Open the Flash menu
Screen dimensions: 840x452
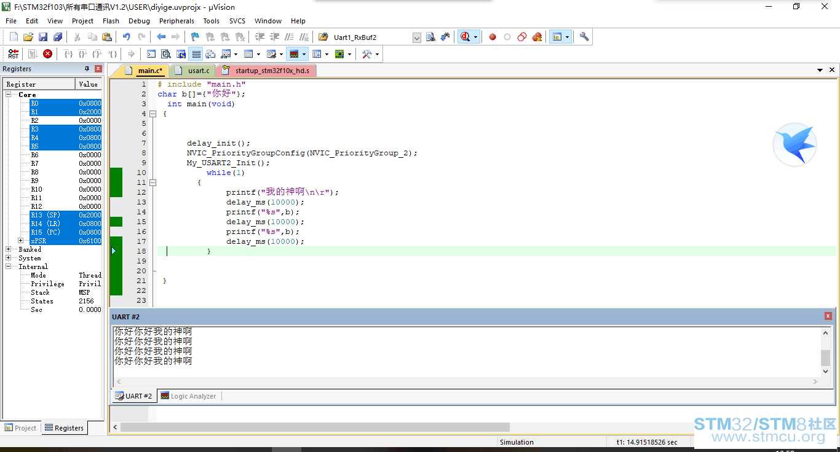pos(111,21)
